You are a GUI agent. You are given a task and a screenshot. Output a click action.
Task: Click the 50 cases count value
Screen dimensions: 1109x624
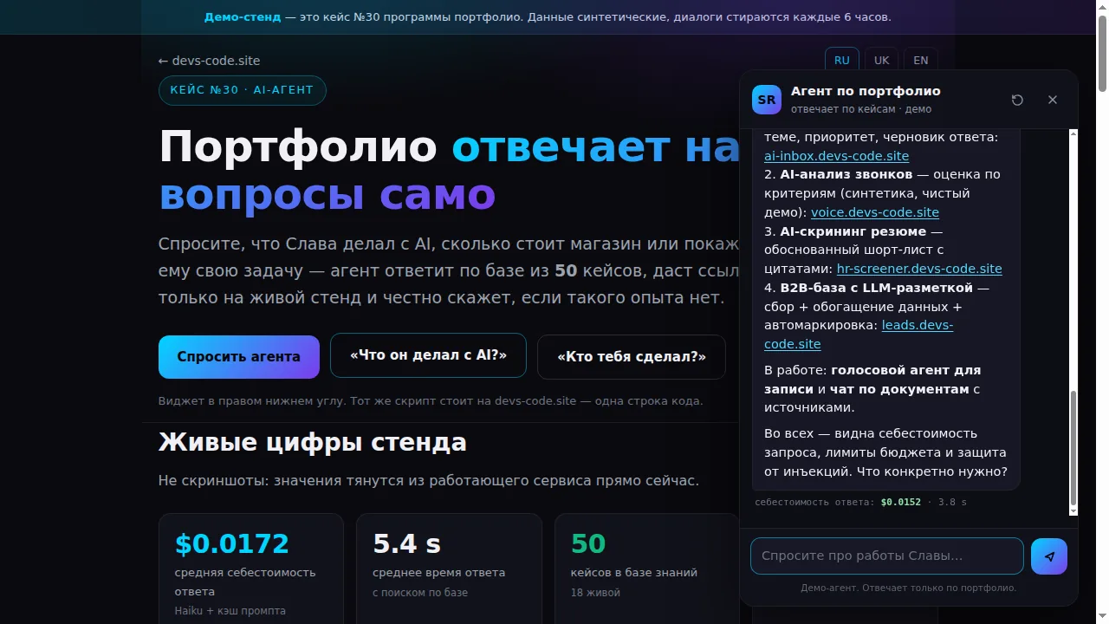(x=588, y=544)
